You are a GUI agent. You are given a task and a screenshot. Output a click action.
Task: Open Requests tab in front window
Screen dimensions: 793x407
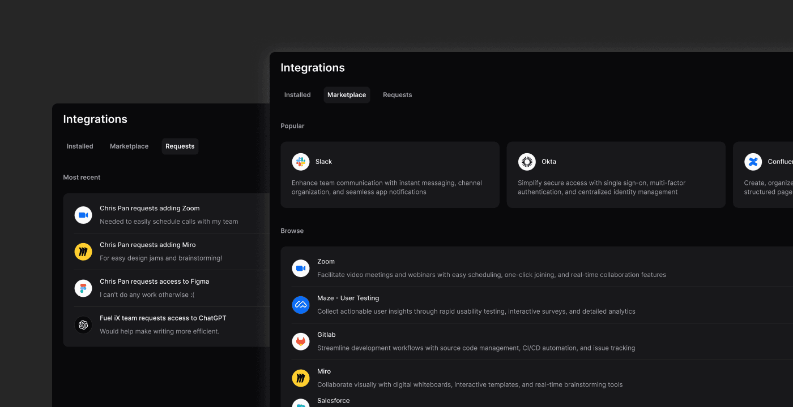397,95
